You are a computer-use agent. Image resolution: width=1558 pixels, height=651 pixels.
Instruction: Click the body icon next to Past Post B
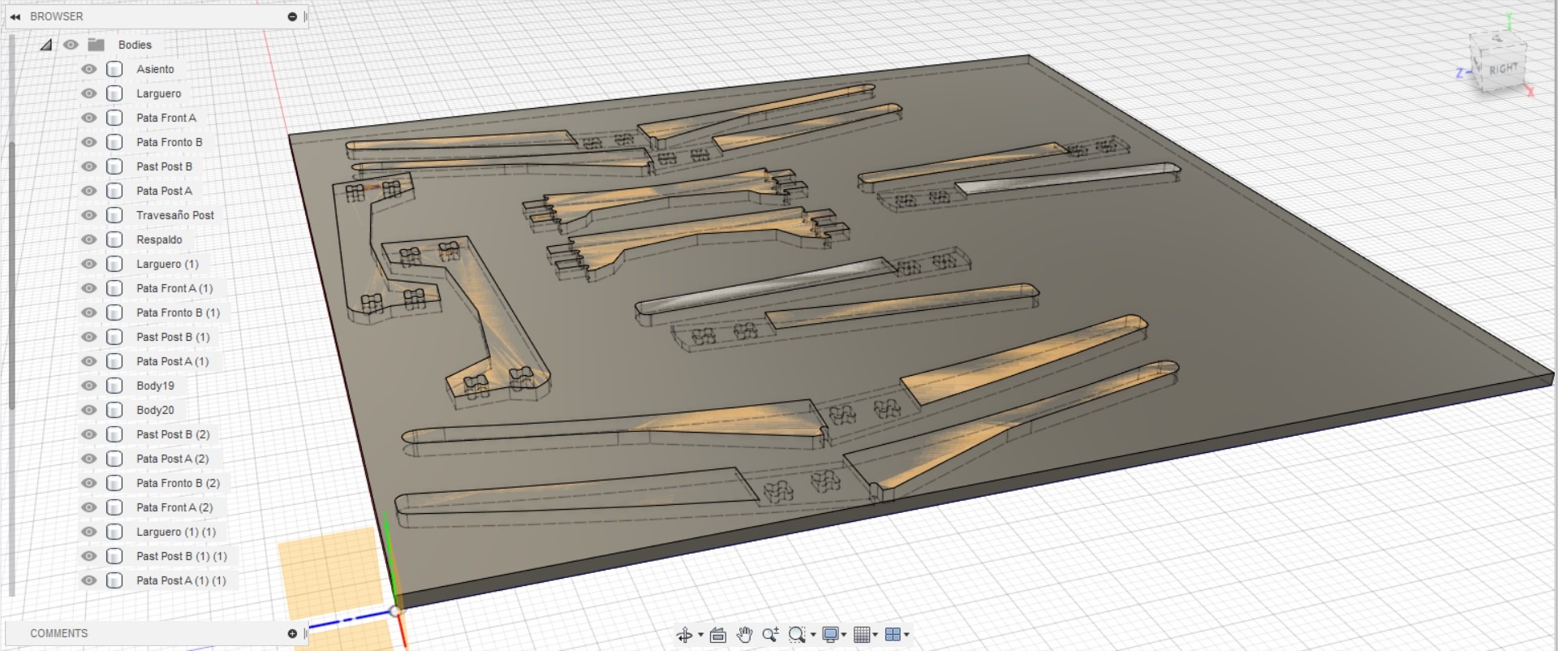click(114, 166)
